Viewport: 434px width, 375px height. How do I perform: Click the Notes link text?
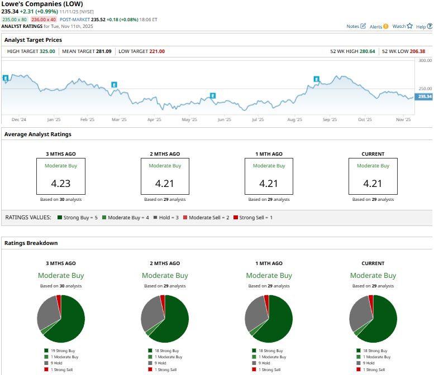[x=352, y=26]
